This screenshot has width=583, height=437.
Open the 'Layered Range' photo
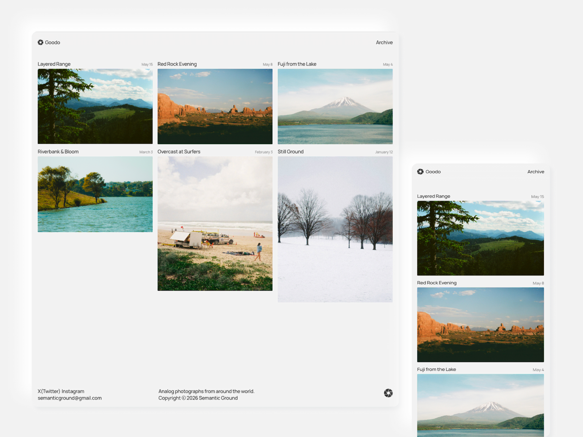(95, 106)
